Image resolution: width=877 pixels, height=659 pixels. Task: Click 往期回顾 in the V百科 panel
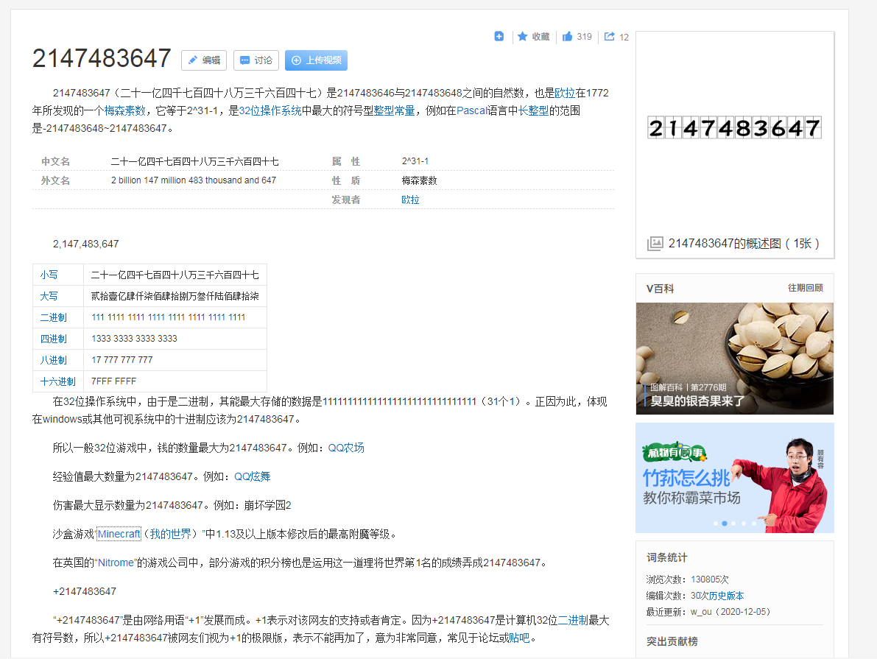point(806,288)
